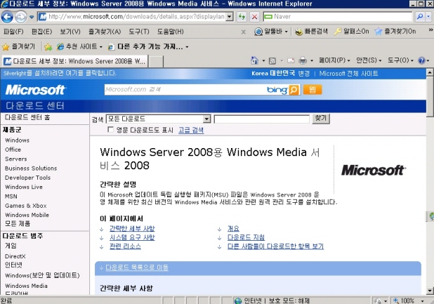Open the 도구(T) menu
434x304 pixels.
click(139, 32)
